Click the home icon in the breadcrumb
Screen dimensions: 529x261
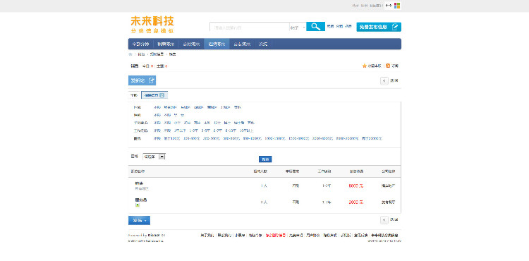click(130, 54)
